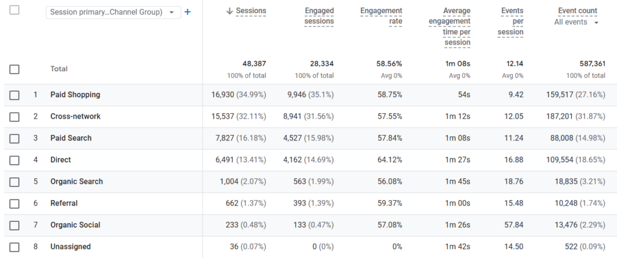
Task: Mark the Unassigned row checkbox
Action: 14,247
